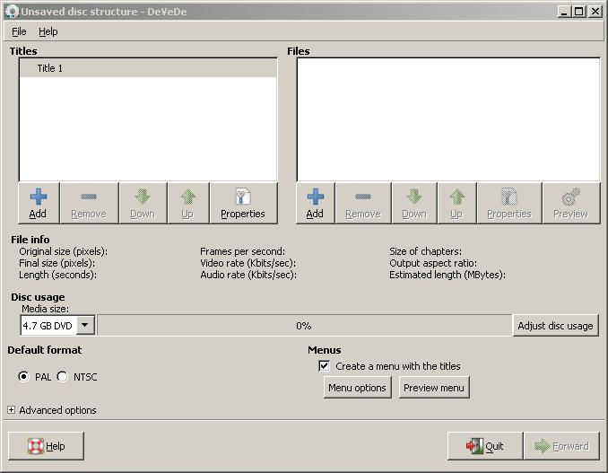This screenshot has height=473, width=608.
Task: Select Title 1 in Titles list
Action: point(148,68)
